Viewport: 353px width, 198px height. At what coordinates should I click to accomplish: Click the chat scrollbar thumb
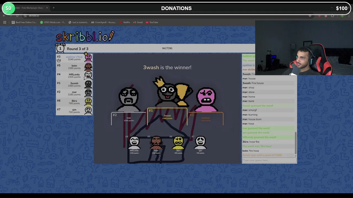tap(296, 143)
